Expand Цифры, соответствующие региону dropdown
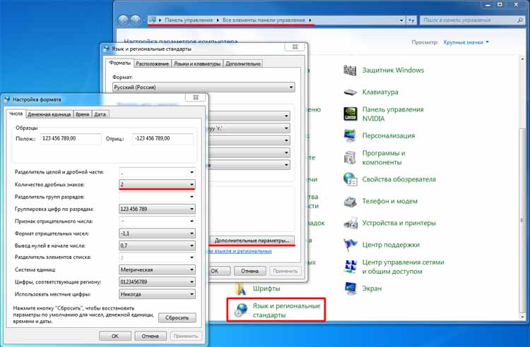530x347 pixels. pyautogui.click(x=192, y=282)
